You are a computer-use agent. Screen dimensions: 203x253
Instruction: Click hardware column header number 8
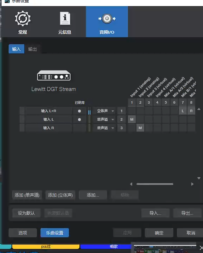click(191, 103)
